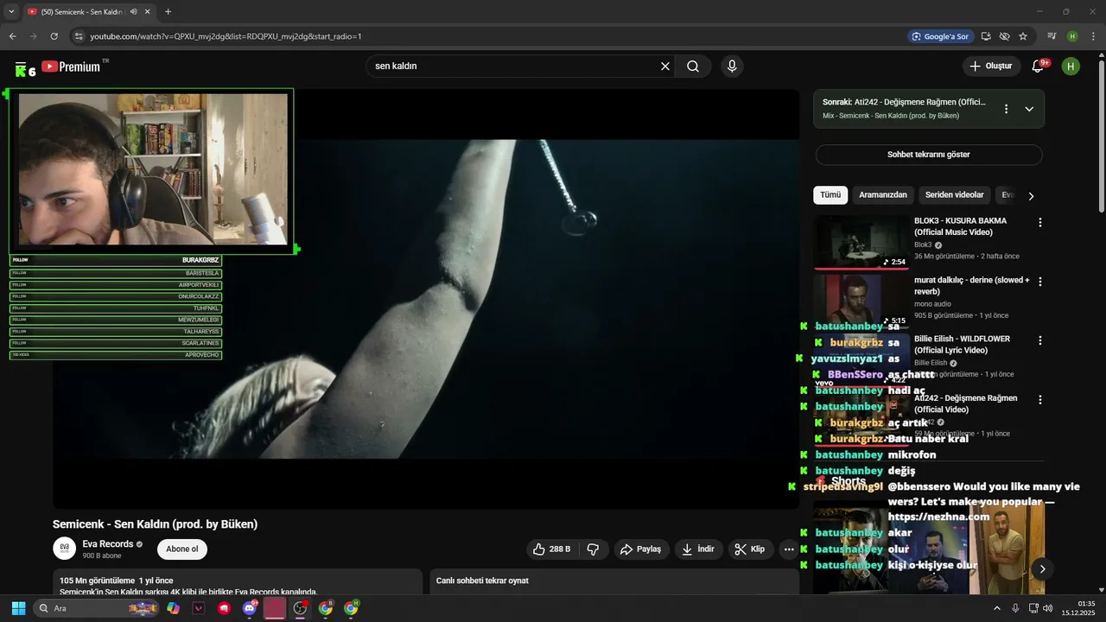Open YouTube notifications bell

point(1039,67)
